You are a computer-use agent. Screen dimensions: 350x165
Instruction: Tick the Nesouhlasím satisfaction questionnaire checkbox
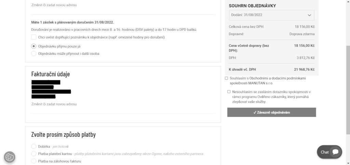tap(229, 92)
